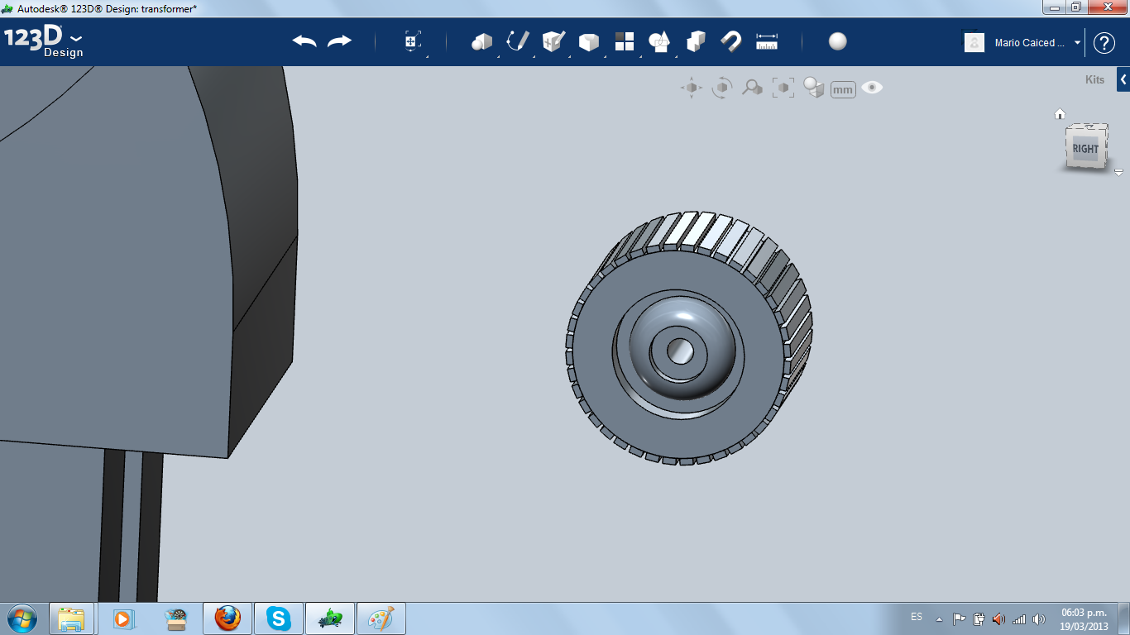Select the Sketch pencil tool
The image size is (1130, 635).
click(x=517, y=41)
